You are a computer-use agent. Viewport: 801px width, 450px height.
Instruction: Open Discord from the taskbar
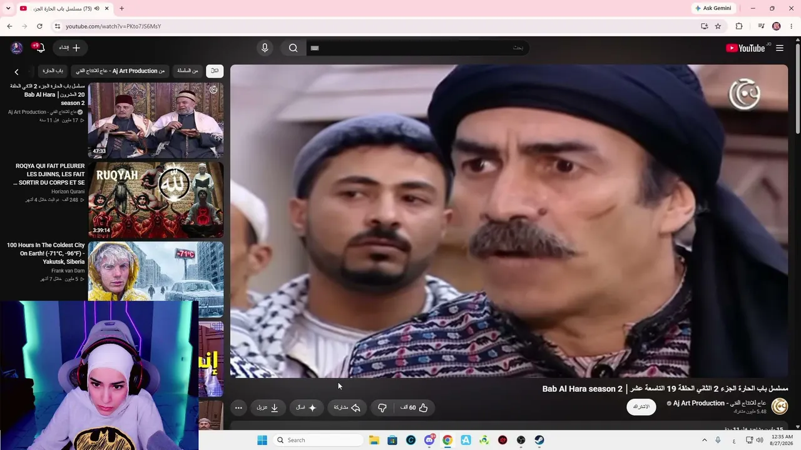[429, 440]
